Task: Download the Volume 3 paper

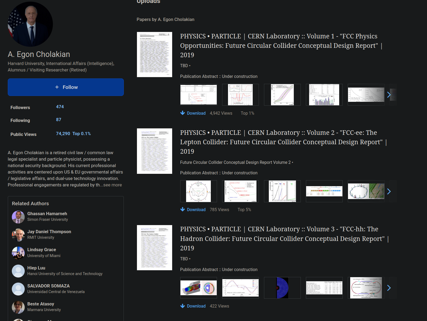Action: (196, 306)
